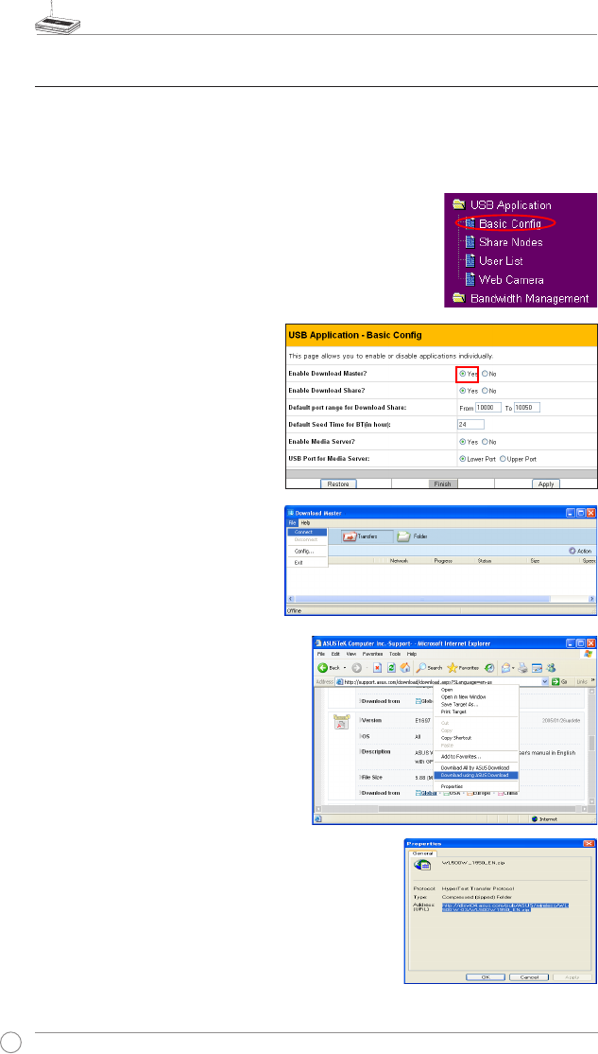The width and height of the screenshot is (598, 1054).
Task: Choose Download All by ASUS Download
Action: (x=474, y=767)
